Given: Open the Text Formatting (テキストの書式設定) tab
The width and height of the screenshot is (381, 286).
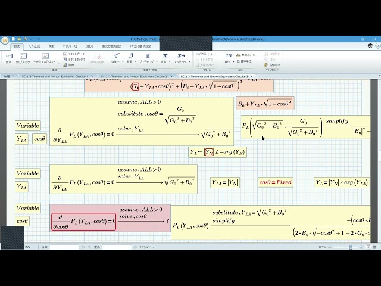Looking at the screenshot, I should click(140, 46).
